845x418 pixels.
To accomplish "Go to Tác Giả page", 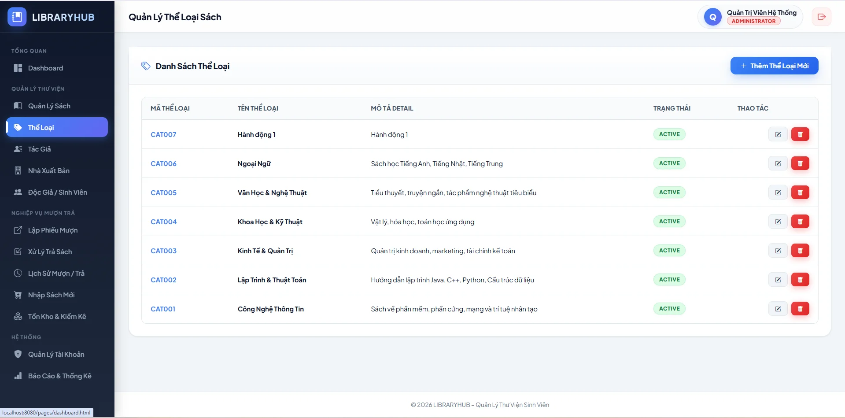I will click(x=57, y=149).
